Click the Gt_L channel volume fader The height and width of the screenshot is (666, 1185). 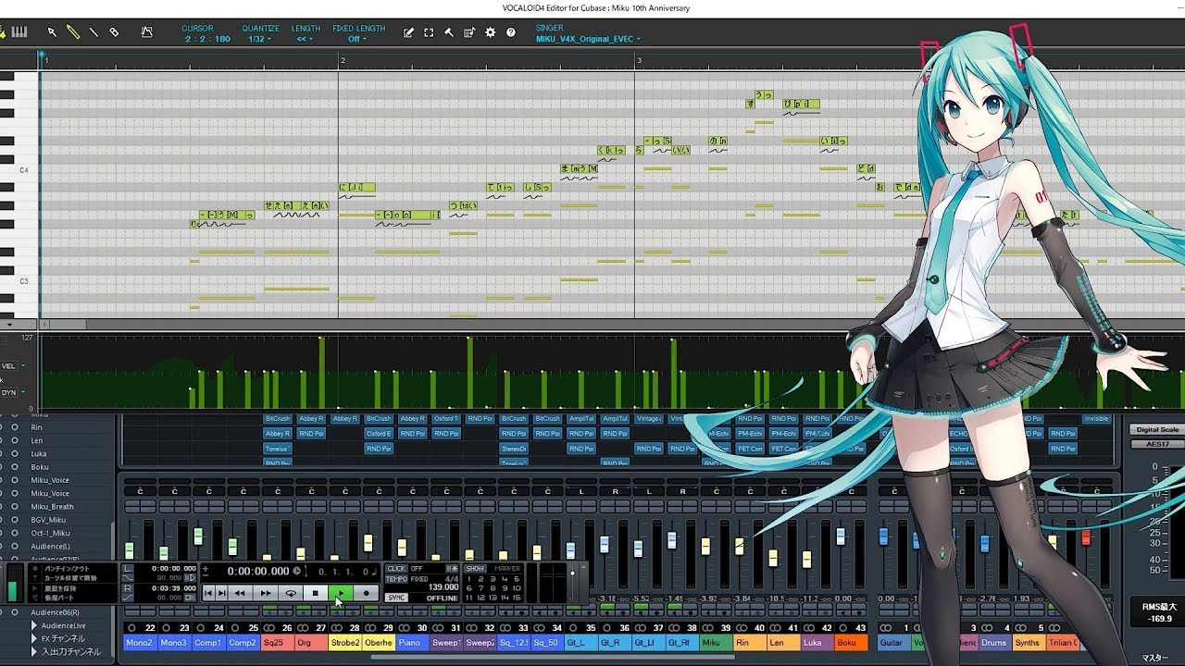coord(570,549)
